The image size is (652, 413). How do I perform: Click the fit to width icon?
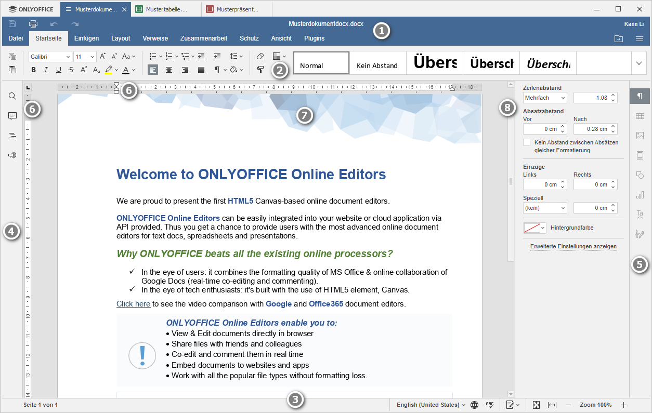tap(552, 405)
